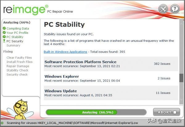Select the Windows Explorer issue row
This screenshot has width=185, height=127.
tap(111, 78)
